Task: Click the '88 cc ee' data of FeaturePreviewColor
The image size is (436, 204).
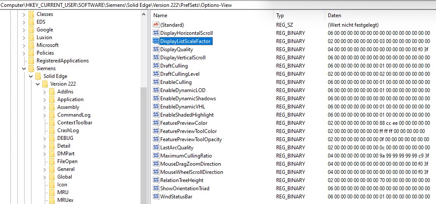Action: pyautogui.click(x=389, y=123)
